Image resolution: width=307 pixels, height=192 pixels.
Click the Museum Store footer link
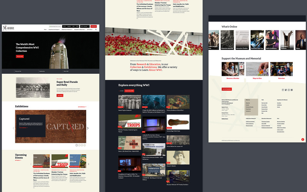264,109
